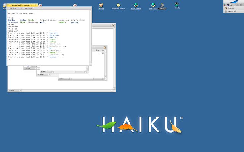Click 'PerAccount' in the long listing
The width and height of the screenshot is (244, 152).
click(x=55, y=35)
